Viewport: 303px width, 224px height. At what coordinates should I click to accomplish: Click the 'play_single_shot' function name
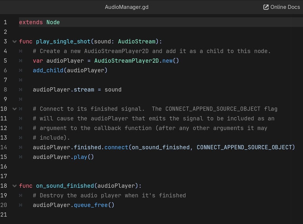point(63,41)
